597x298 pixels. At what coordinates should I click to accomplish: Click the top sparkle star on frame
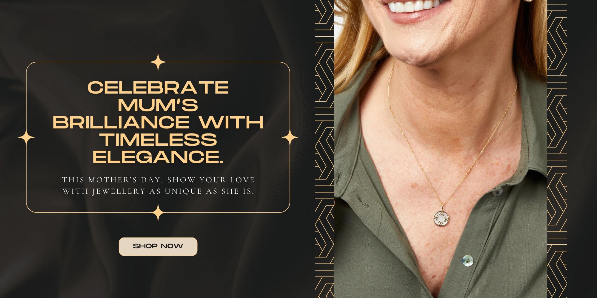coord(158,62)
